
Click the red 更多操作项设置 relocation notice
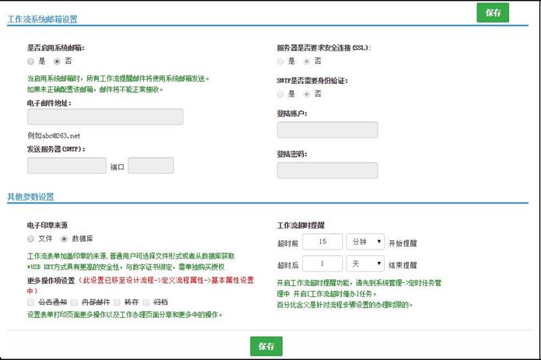tap(140, 285)
